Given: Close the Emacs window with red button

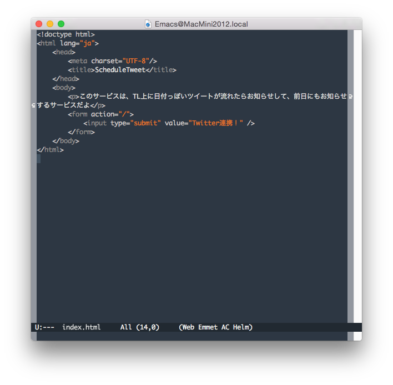Looking at the screenshot, I should point(39,24).
